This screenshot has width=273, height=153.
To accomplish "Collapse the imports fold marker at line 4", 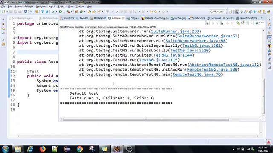I will pos(16,38).
